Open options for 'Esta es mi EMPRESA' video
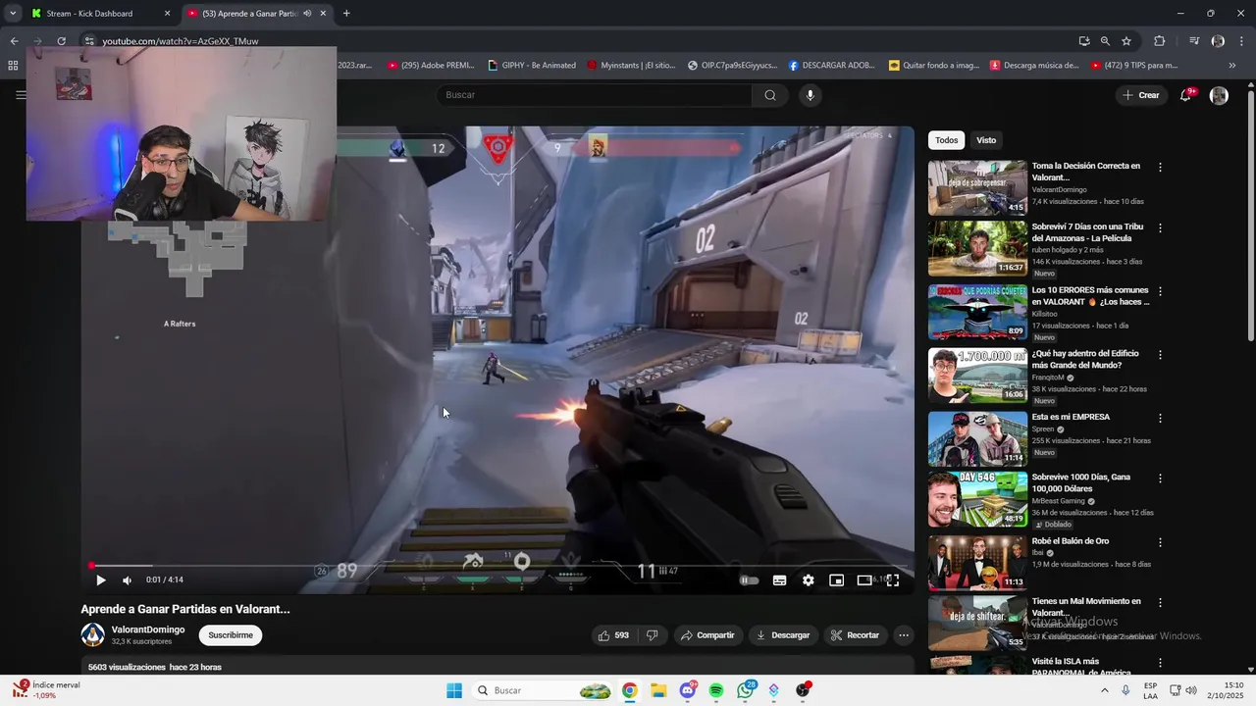1256x706 pixels. click(x=1160, y=418)
